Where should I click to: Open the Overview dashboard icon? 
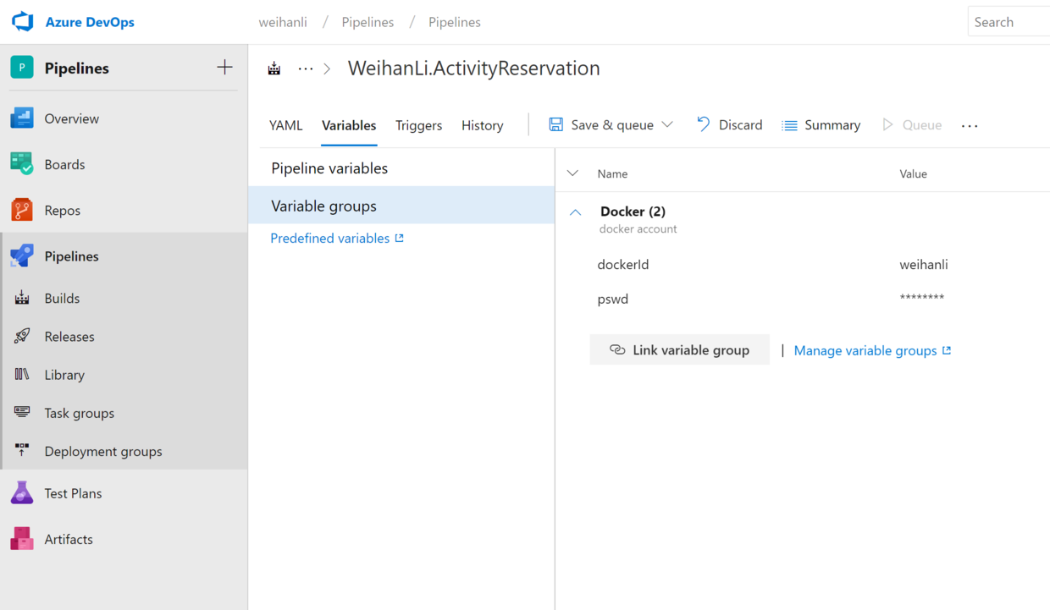(x=22, y=118)
